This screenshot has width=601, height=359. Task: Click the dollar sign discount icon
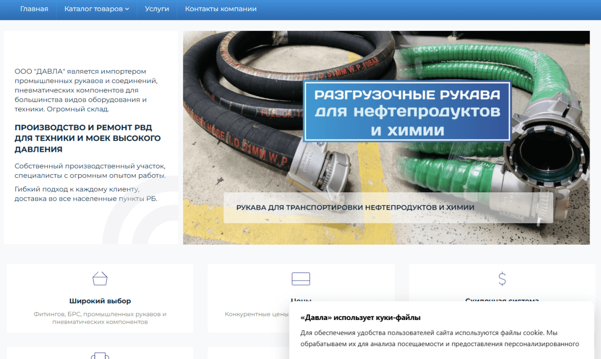point(502,279)
